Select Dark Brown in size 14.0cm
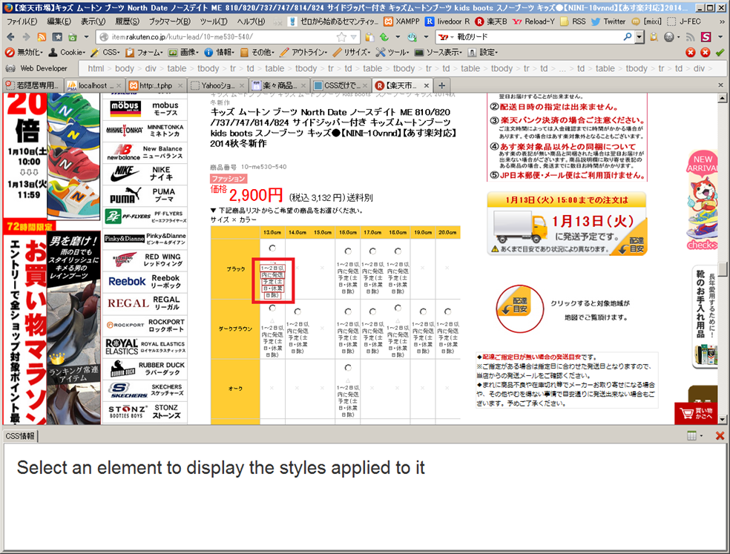The image size is (730, 554). 297,311
